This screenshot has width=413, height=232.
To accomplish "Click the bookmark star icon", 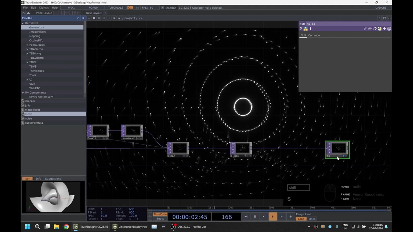I will point(114,18).
